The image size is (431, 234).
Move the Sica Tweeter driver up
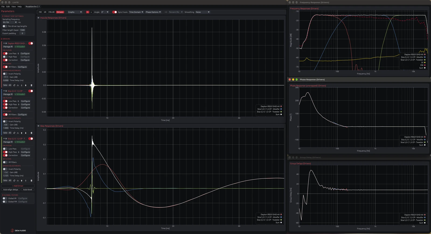22,181
